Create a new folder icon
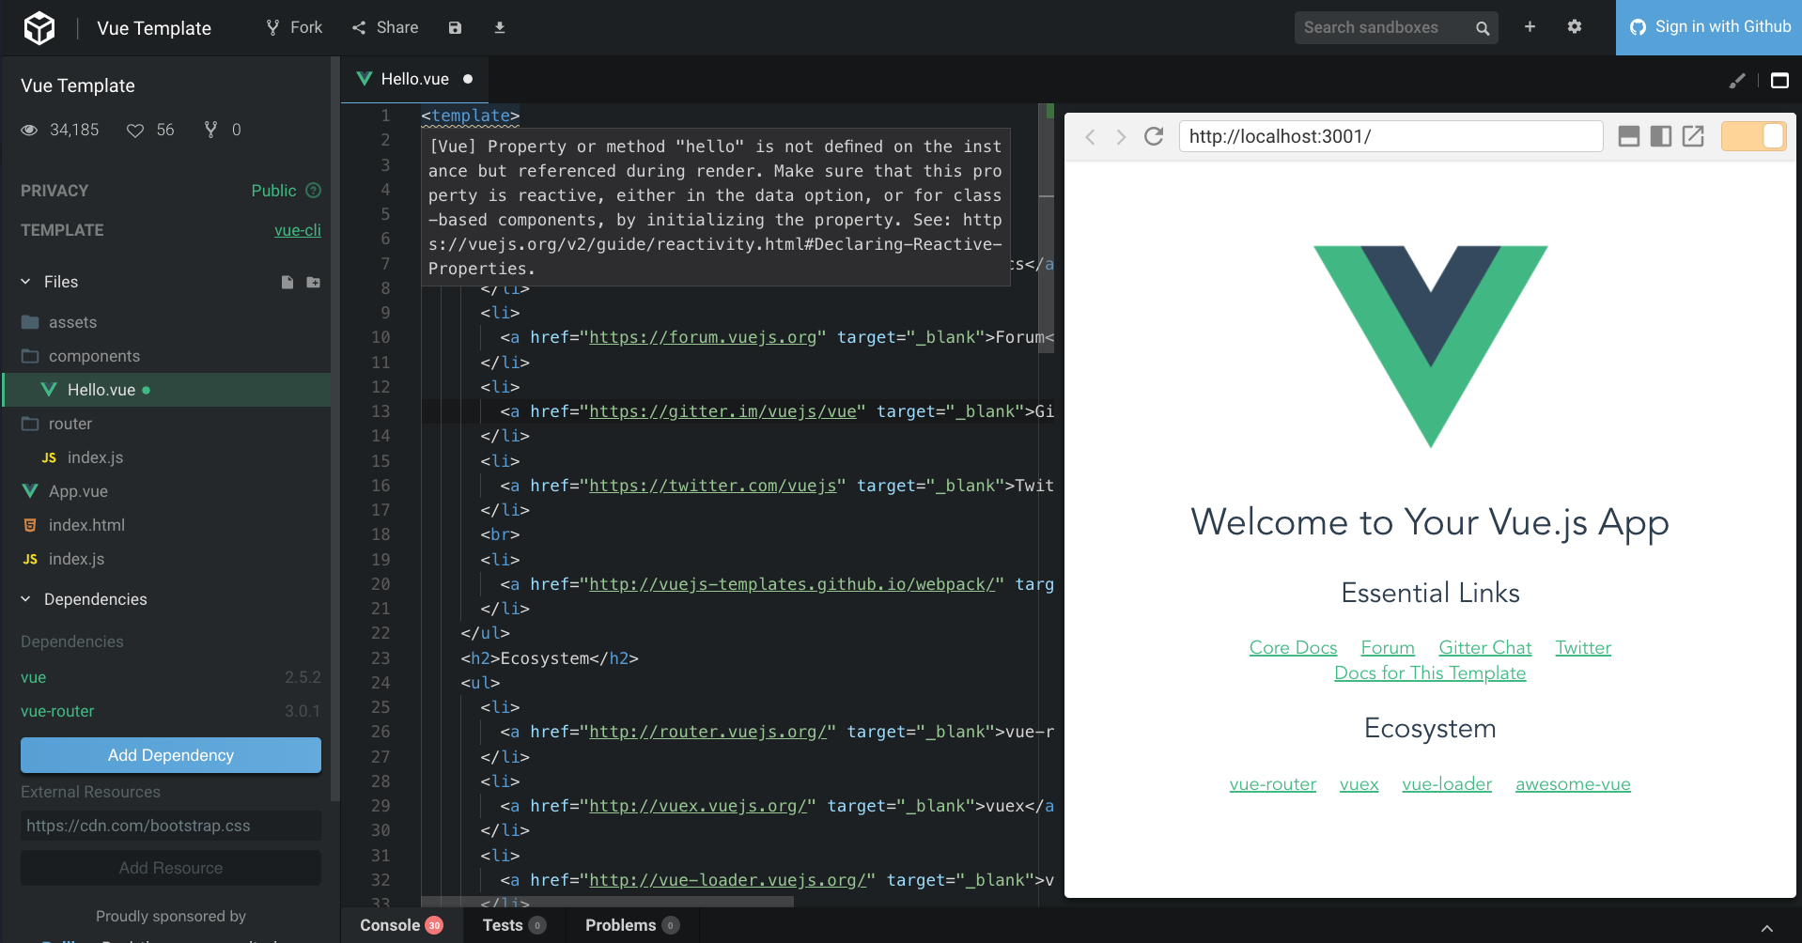 point(314,282)
